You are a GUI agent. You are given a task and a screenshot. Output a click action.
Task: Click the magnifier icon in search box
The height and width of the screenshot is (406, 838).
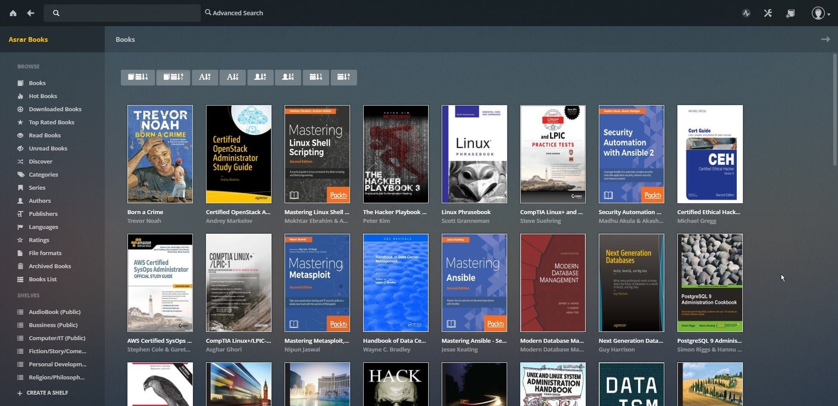[x=56, y=13]
